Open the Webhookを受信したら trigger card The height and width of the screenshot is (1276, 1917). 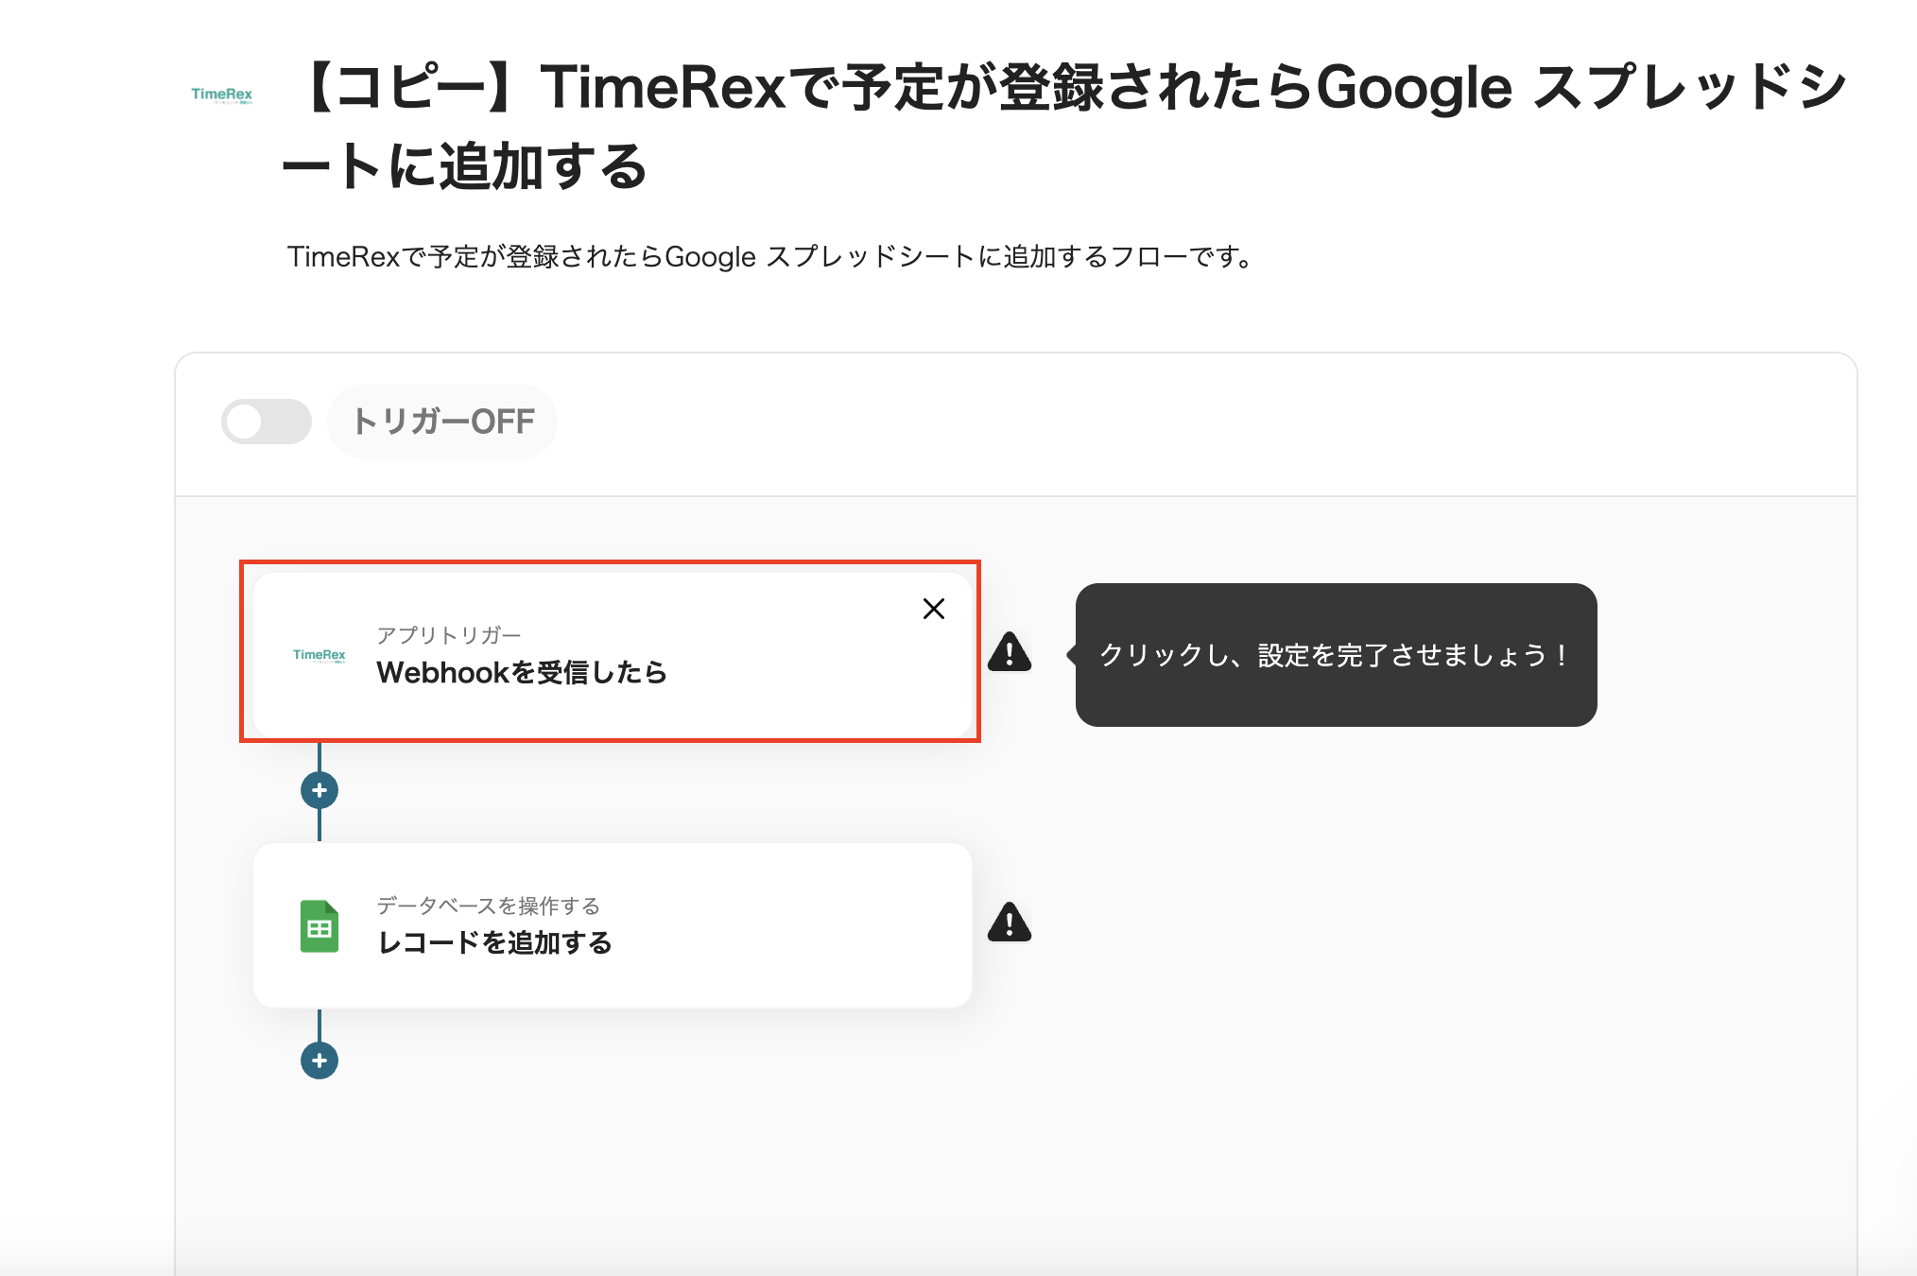(x=756, y=690)
